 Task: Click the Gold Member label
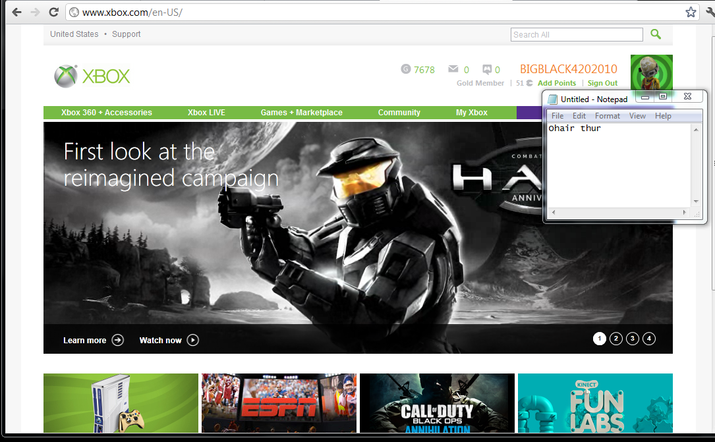tap(480, 83)
